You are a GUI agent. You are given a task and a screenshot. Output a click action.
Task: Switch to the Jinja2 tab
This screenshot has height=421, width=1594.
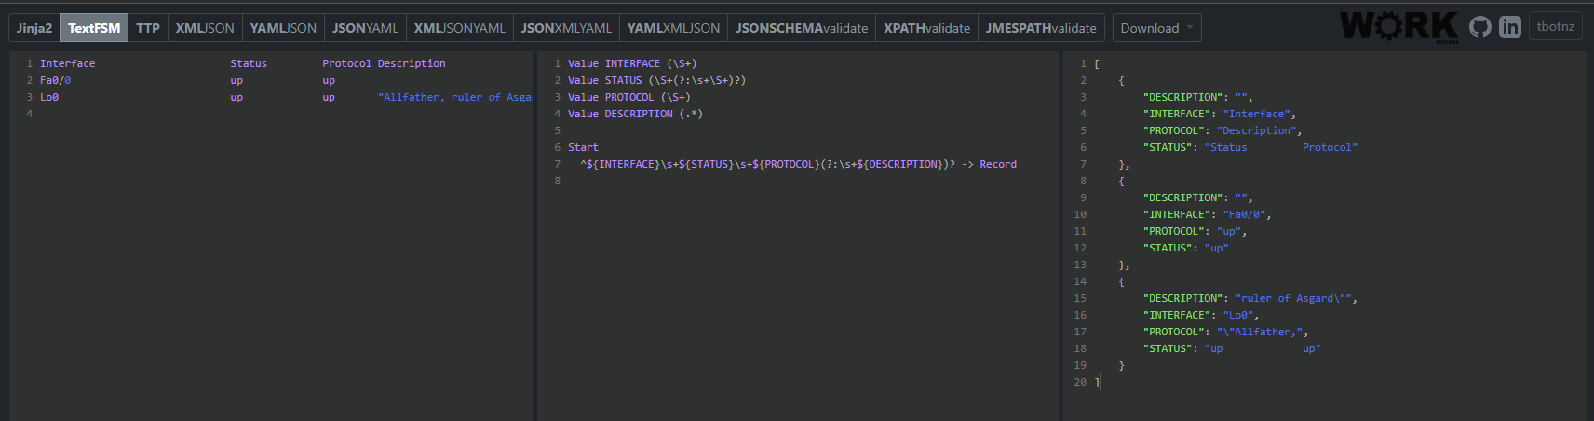click(x=34, y=28)
